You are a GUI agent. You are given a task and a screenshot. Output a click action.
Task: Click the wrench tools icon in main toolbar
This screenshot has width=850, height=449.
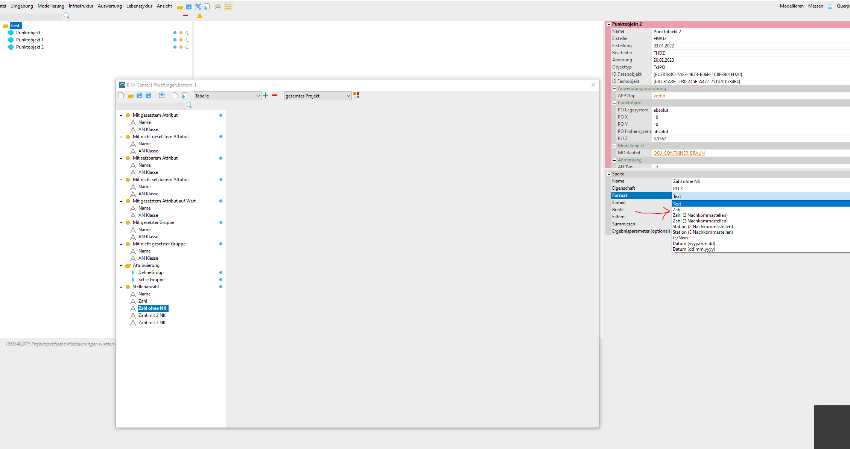(198, 6)
